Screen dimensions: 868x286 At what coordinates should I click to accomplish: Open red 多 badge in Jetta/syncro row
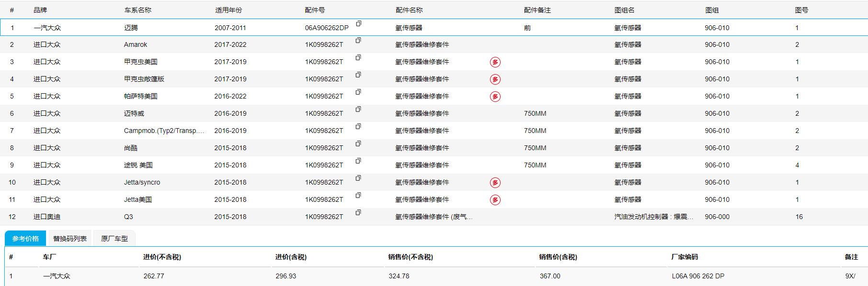(495, 183)
